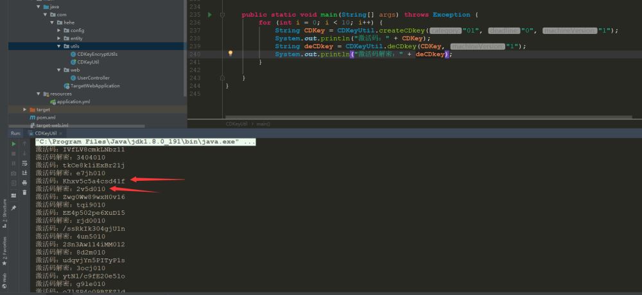Click the editor horizontal scrollbar

pyautogui.click(x=429, y=117)
